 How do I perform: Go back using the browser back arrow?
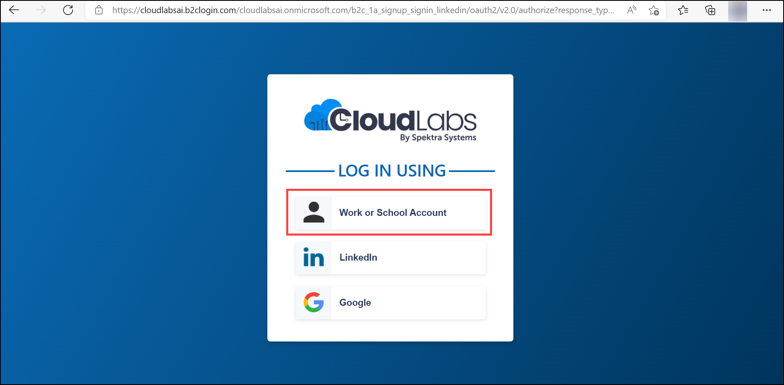pos(14,10)
